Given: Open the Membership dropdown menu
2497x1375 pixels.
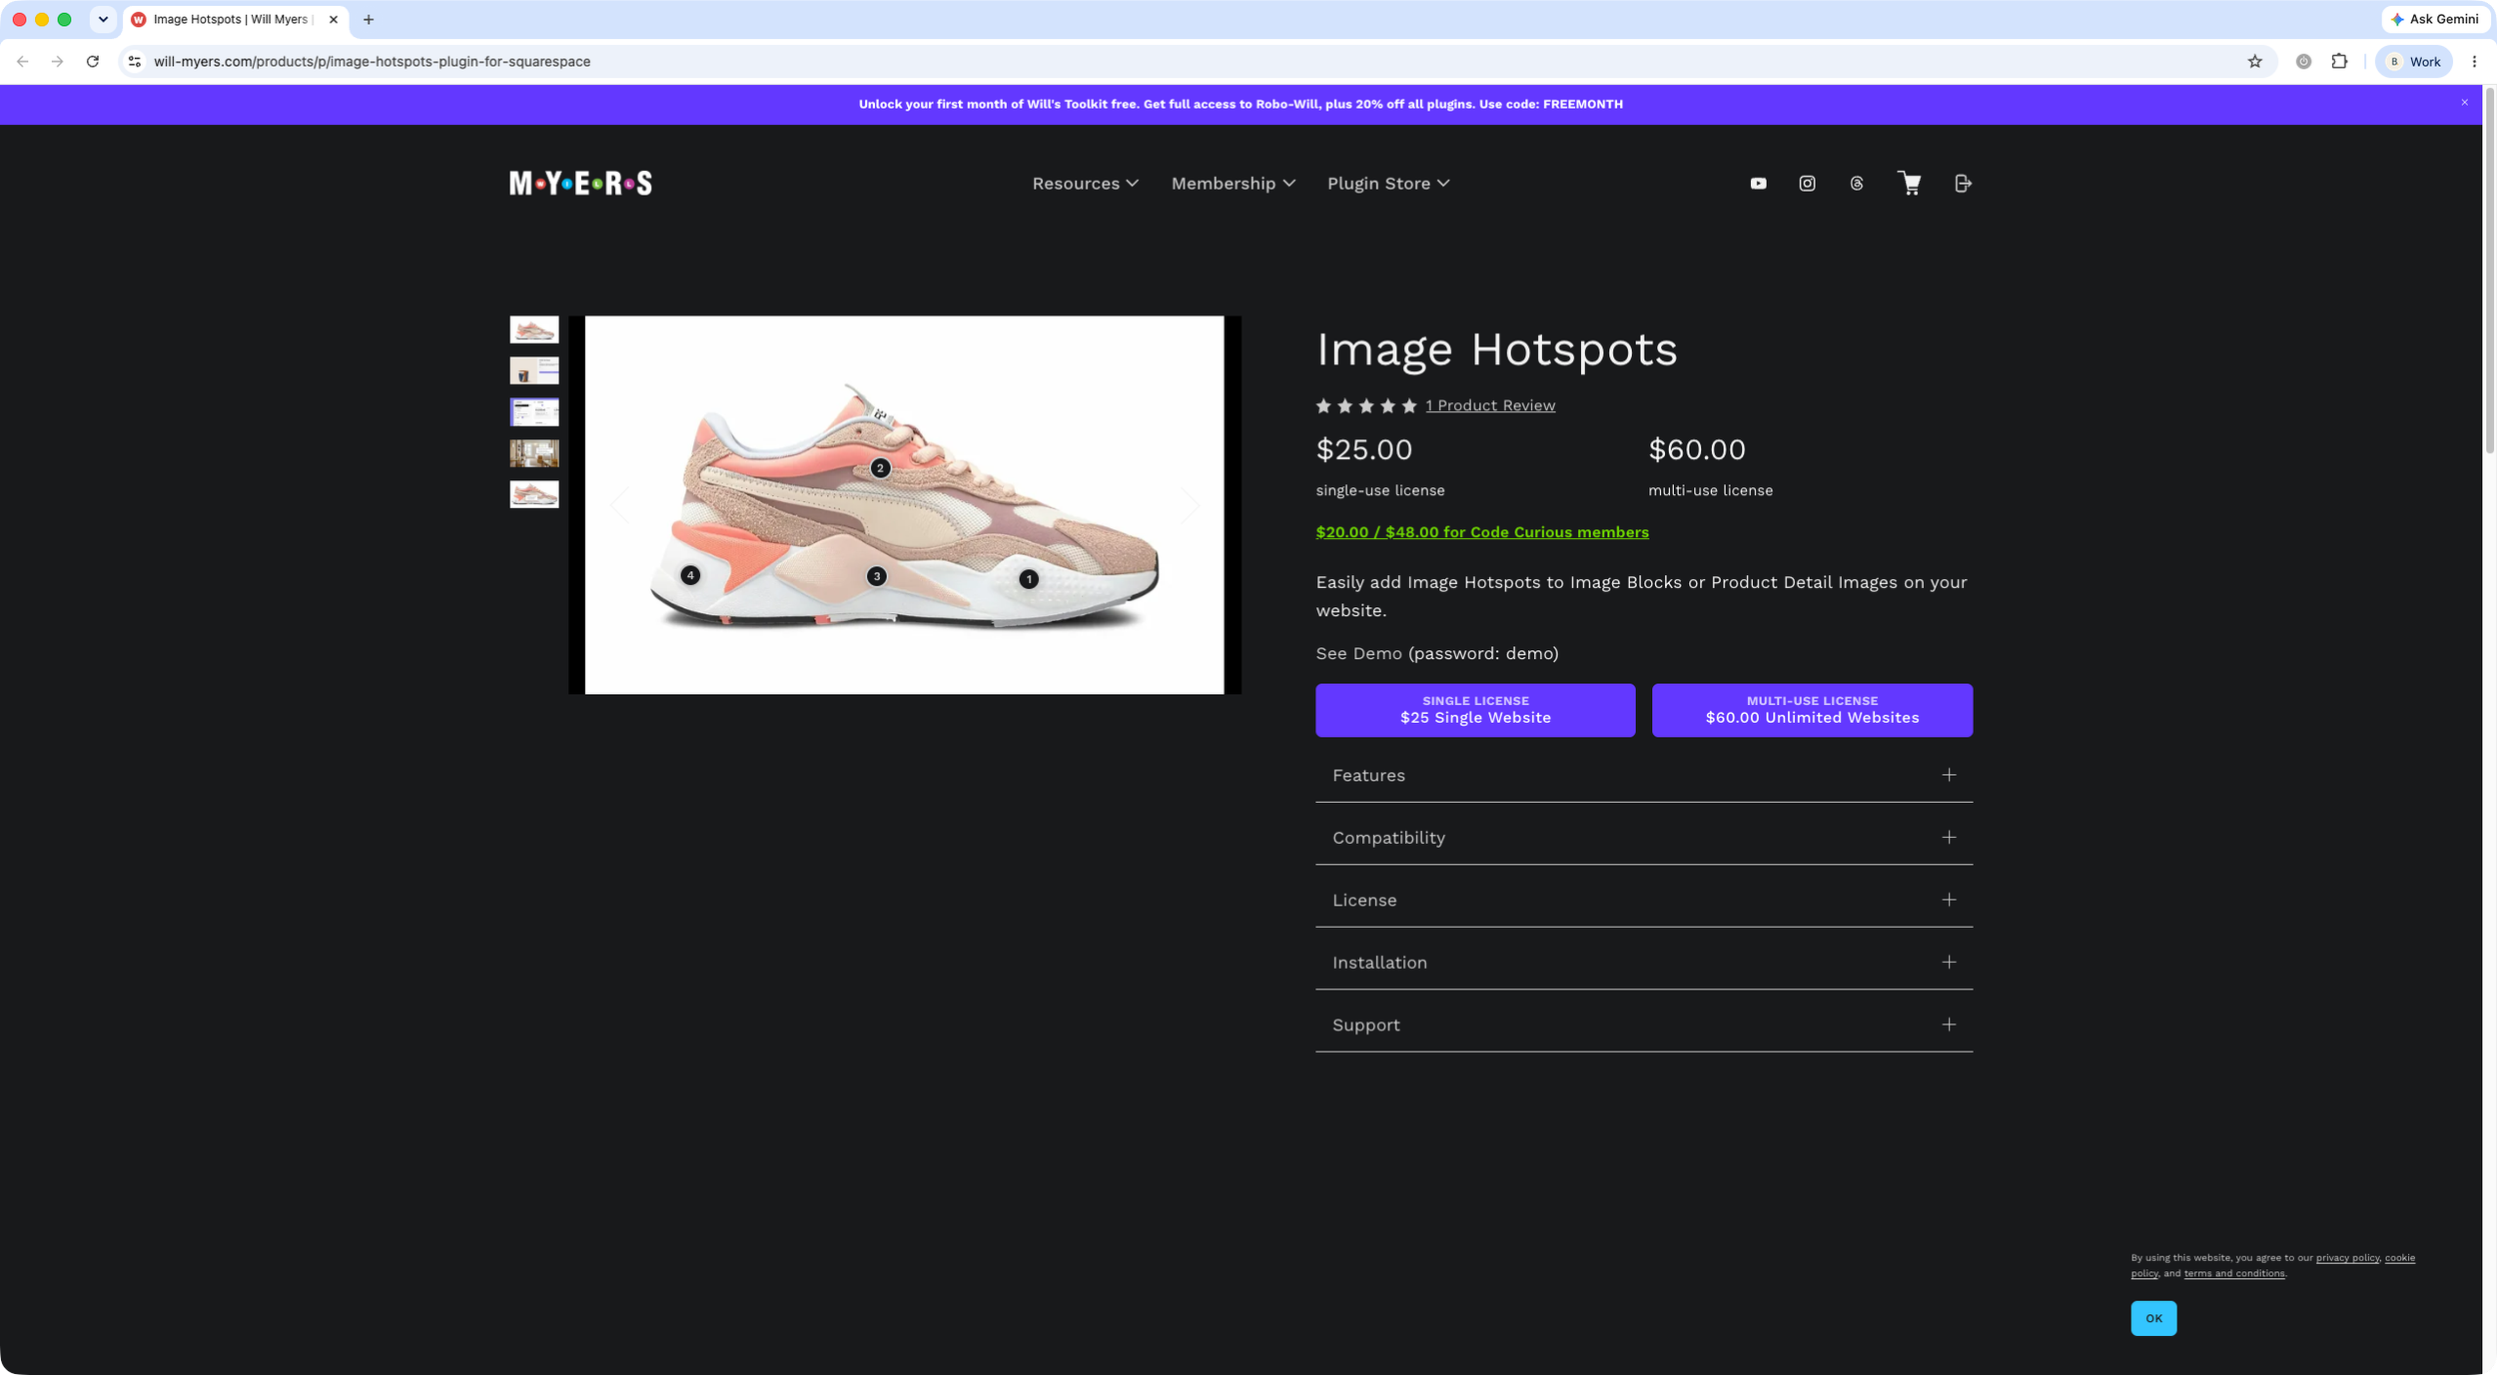Looking at the screenshot, I should [1233, 184].
